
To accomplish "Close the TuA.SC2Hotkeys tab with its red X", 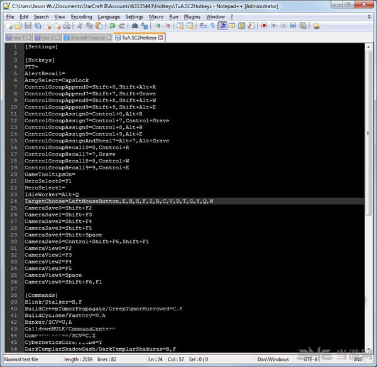I will [x=160, y=38].
